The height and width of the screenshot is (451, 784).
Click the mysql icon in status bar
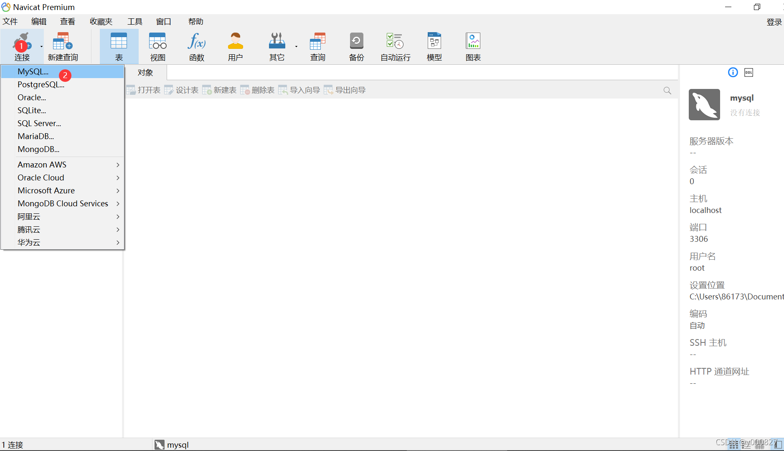click(159, 445)
